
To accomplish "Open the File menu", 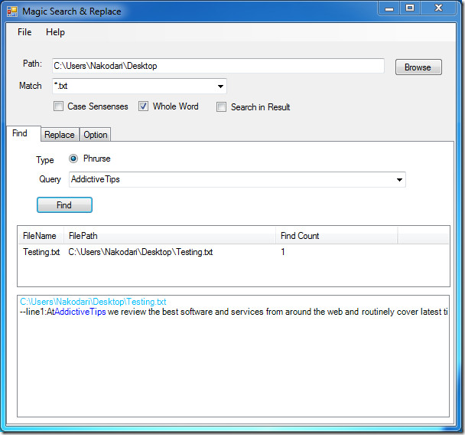I will [x=24, y=32].
